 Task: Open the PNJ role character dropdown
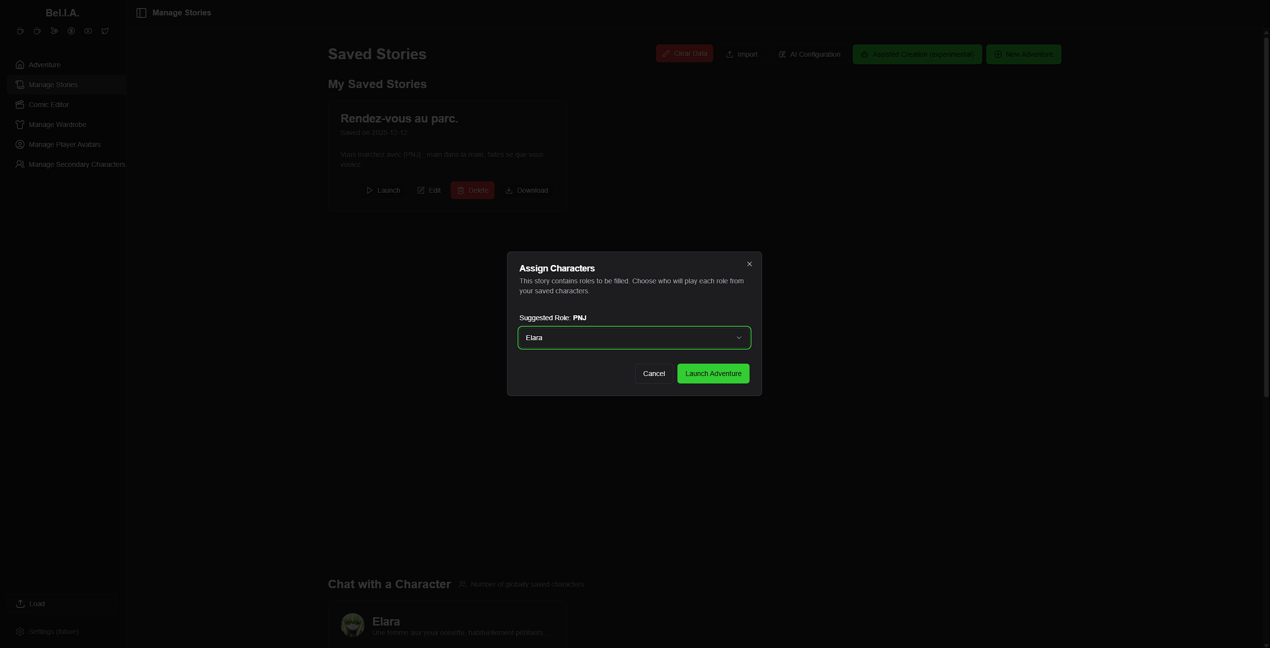click(634, 338)
